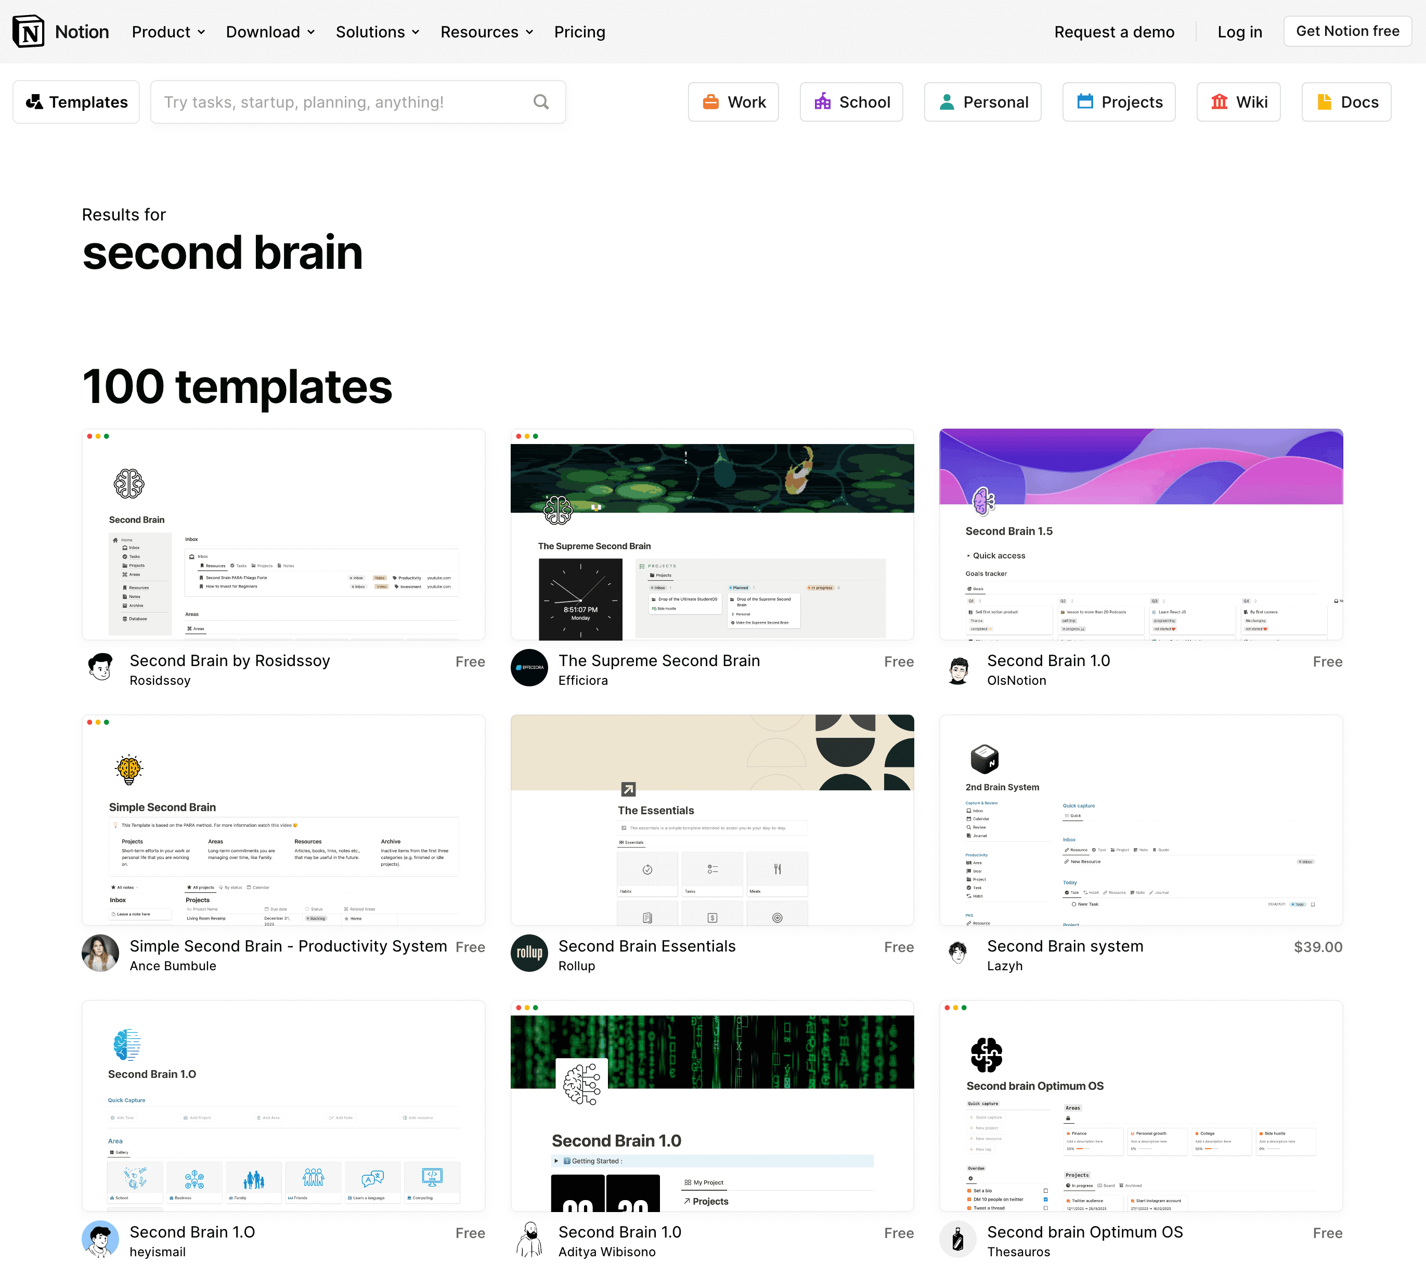1426x1276 pixels.
Task: Focus the template search field
Action: point(344,102)
